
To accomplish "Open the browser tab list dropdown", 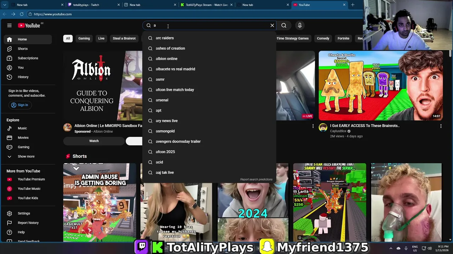I will 5,5.
